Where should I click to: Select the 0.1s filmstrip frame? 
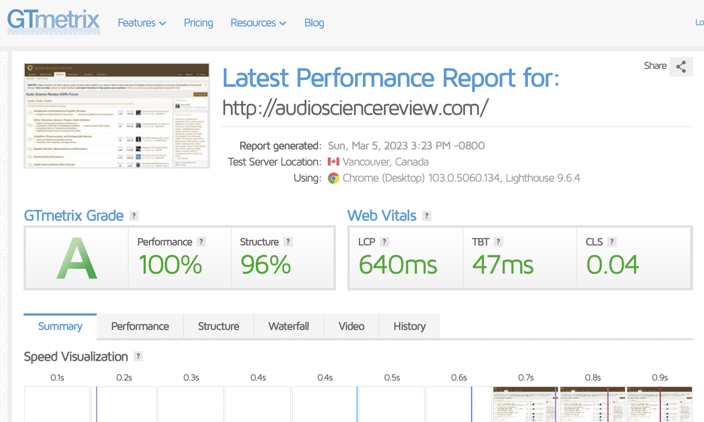(57, 404)
